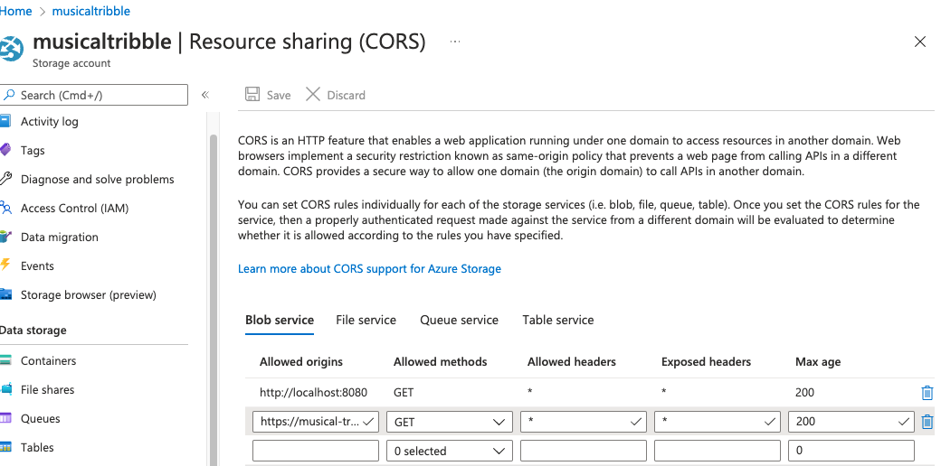Edit the https://musical-tr... allowed origins field
The image size is (941, 466).
(x=316, y=422)
